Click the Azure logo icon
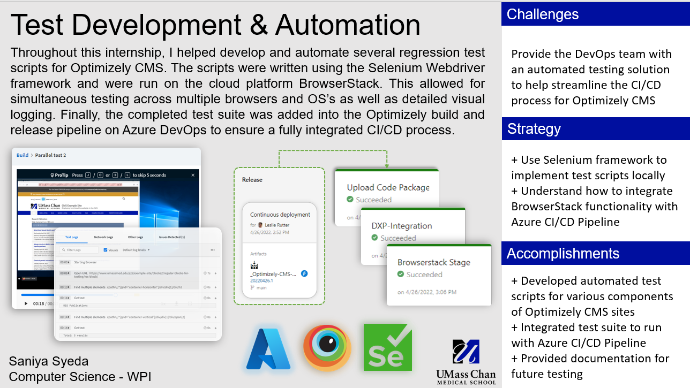This screenshot has width=690, height=388. 268,348
